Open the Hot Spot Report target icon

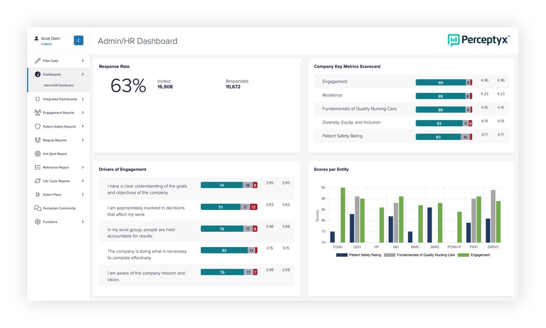point(38,154)
